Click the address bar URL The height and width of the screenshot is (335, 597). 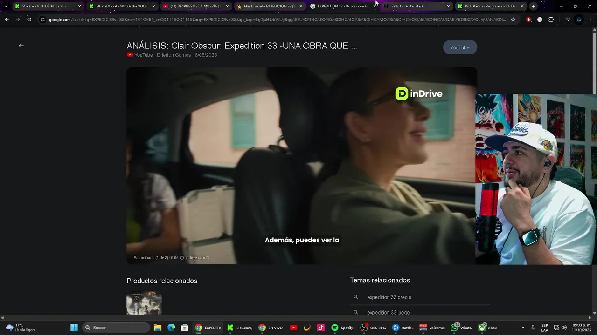click(277, 20)
